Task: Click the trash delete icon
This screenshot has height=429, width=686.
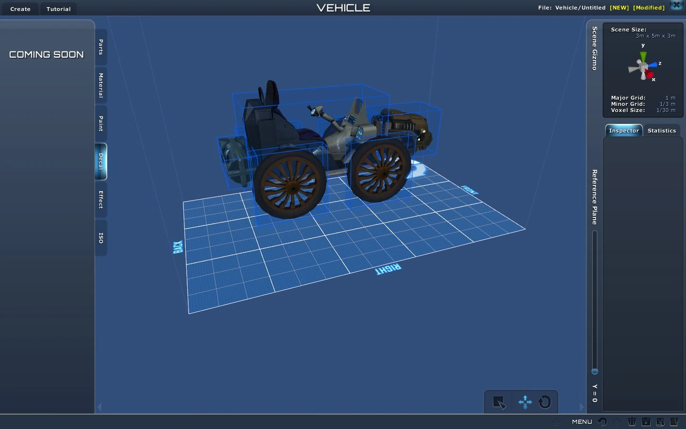Action: [x=632, y=422]
